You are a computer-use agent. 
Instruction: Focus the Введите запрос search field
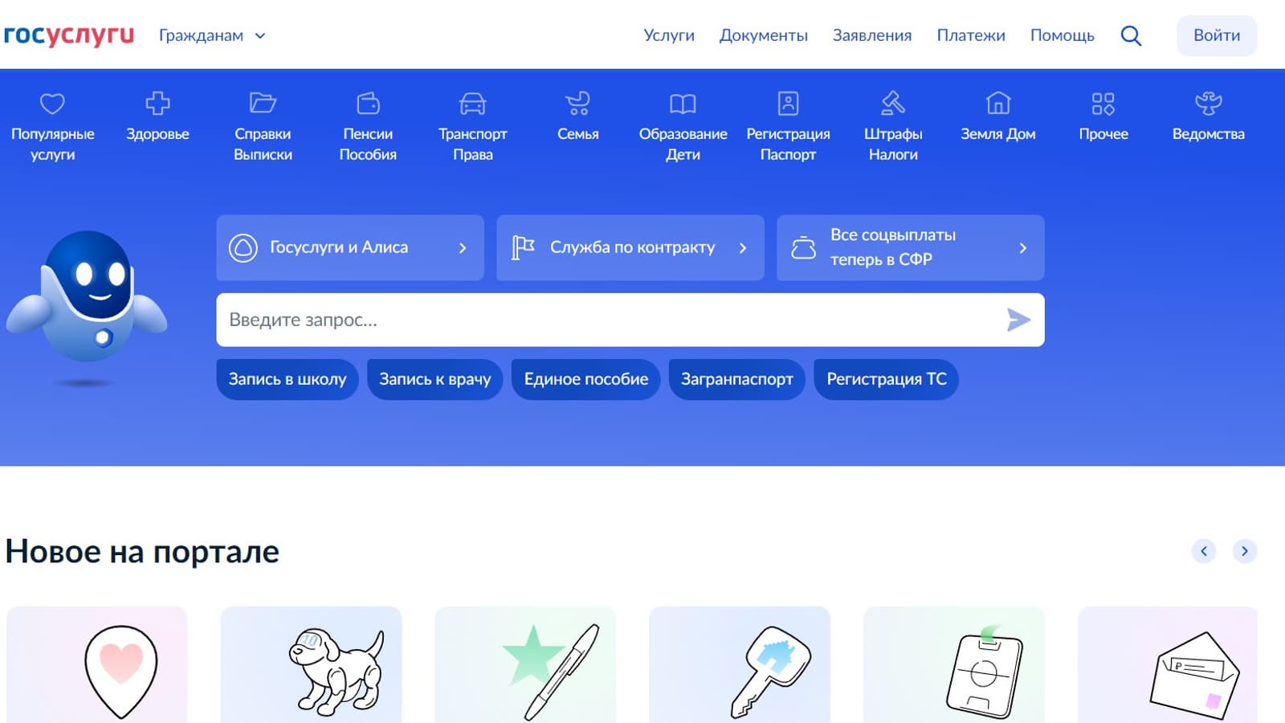click(630, 320)
